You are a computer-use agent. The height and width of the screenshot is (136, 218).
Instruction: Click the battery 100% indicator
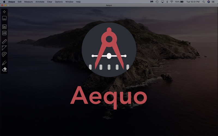[179, 2]
